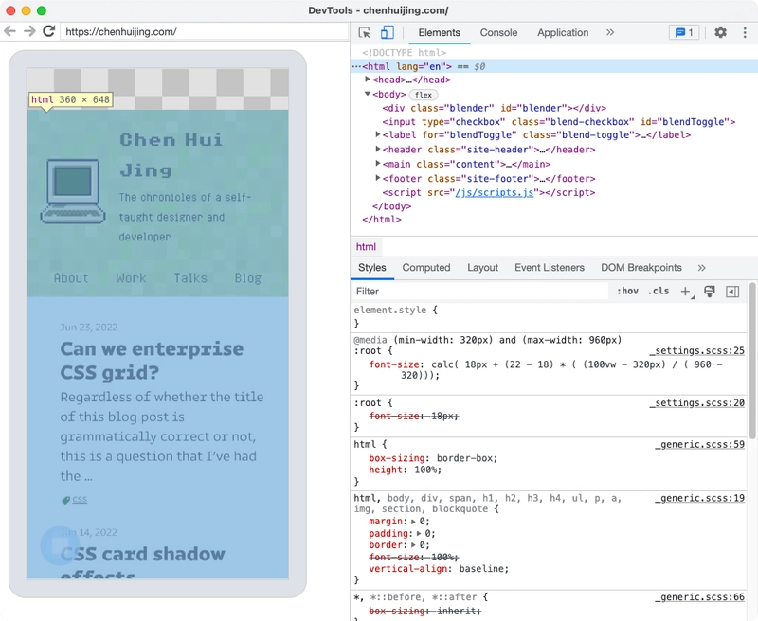
Task: Expand the main content node
Action: (378, 164)
